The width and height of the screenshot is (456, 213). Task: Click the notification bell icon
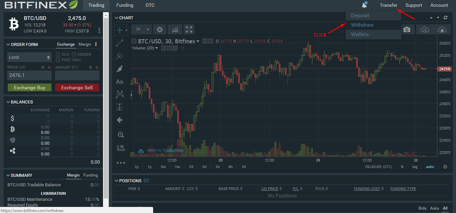pyautogui.click(x=365, y=5)
